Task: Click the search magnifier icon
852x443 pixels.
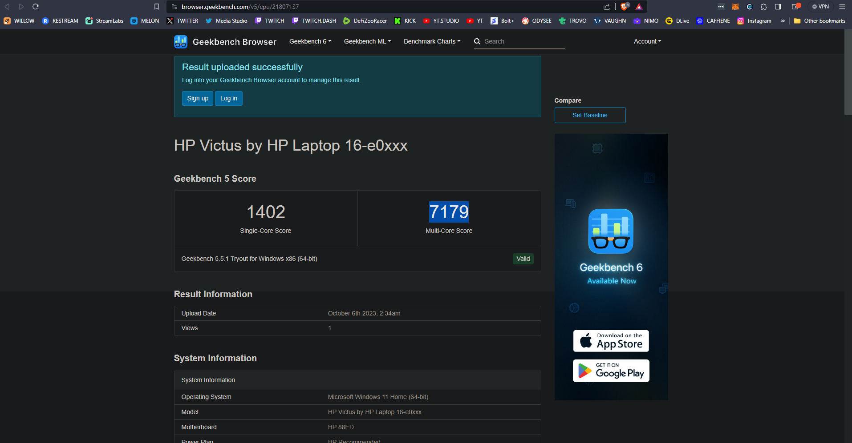Action: tap(477, 41)
